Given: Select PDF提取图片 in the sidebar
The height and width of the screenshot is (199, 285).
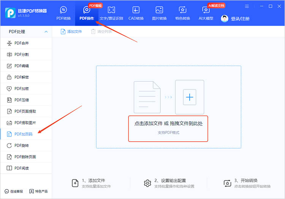Looking at the screenshot, I should point(26,123).
